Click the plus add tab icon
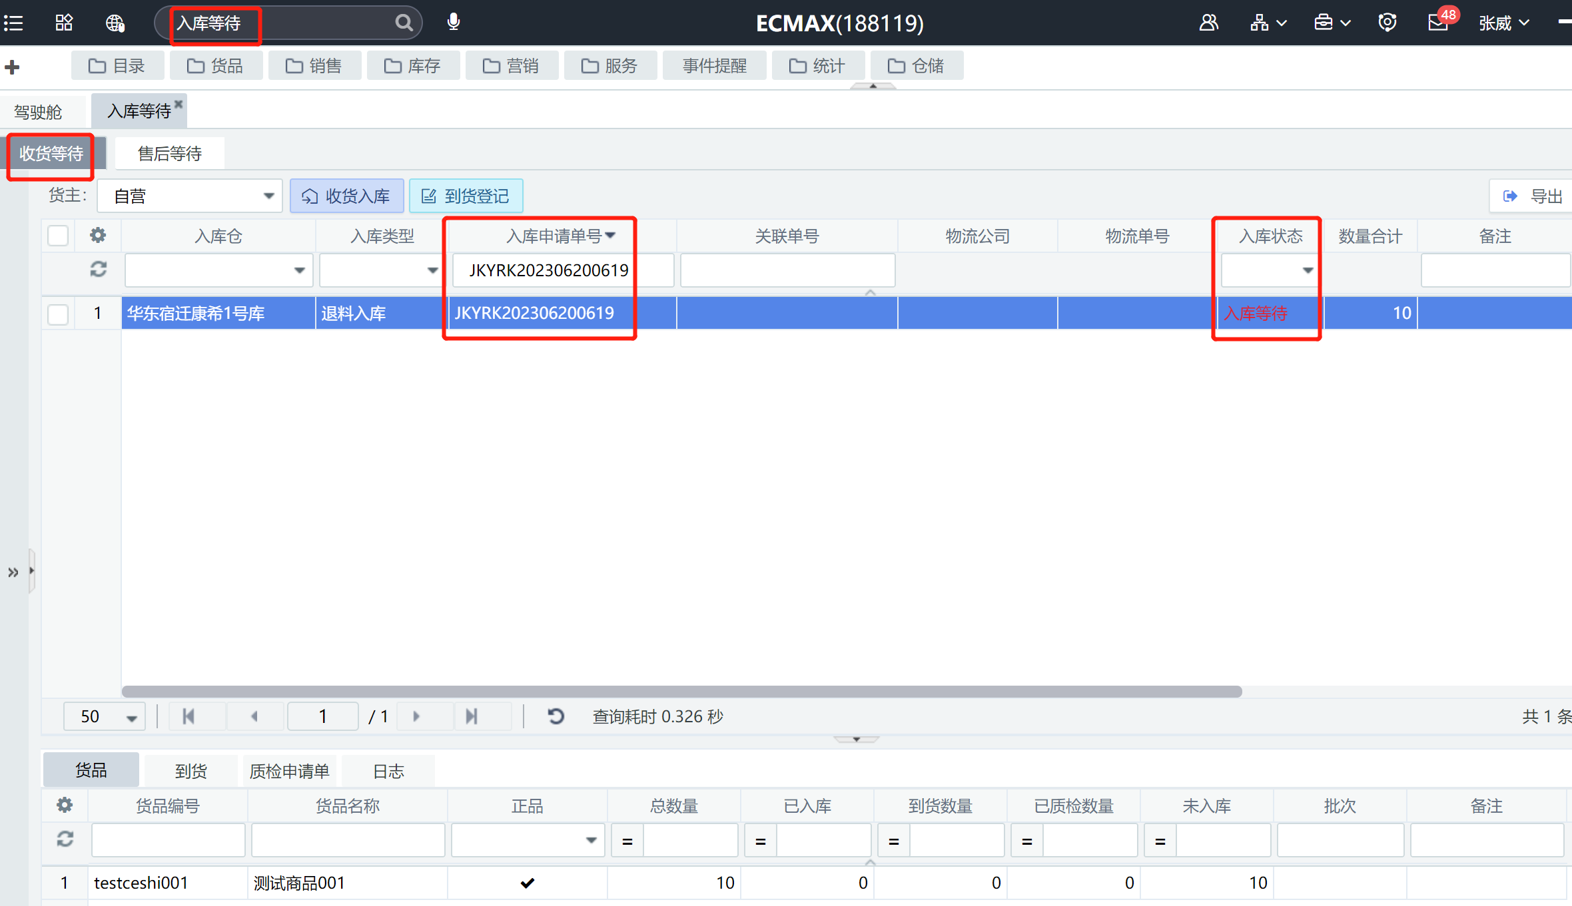Image resolution: width=1572 pixels, height=906 pixels. (x=12, y=67)
